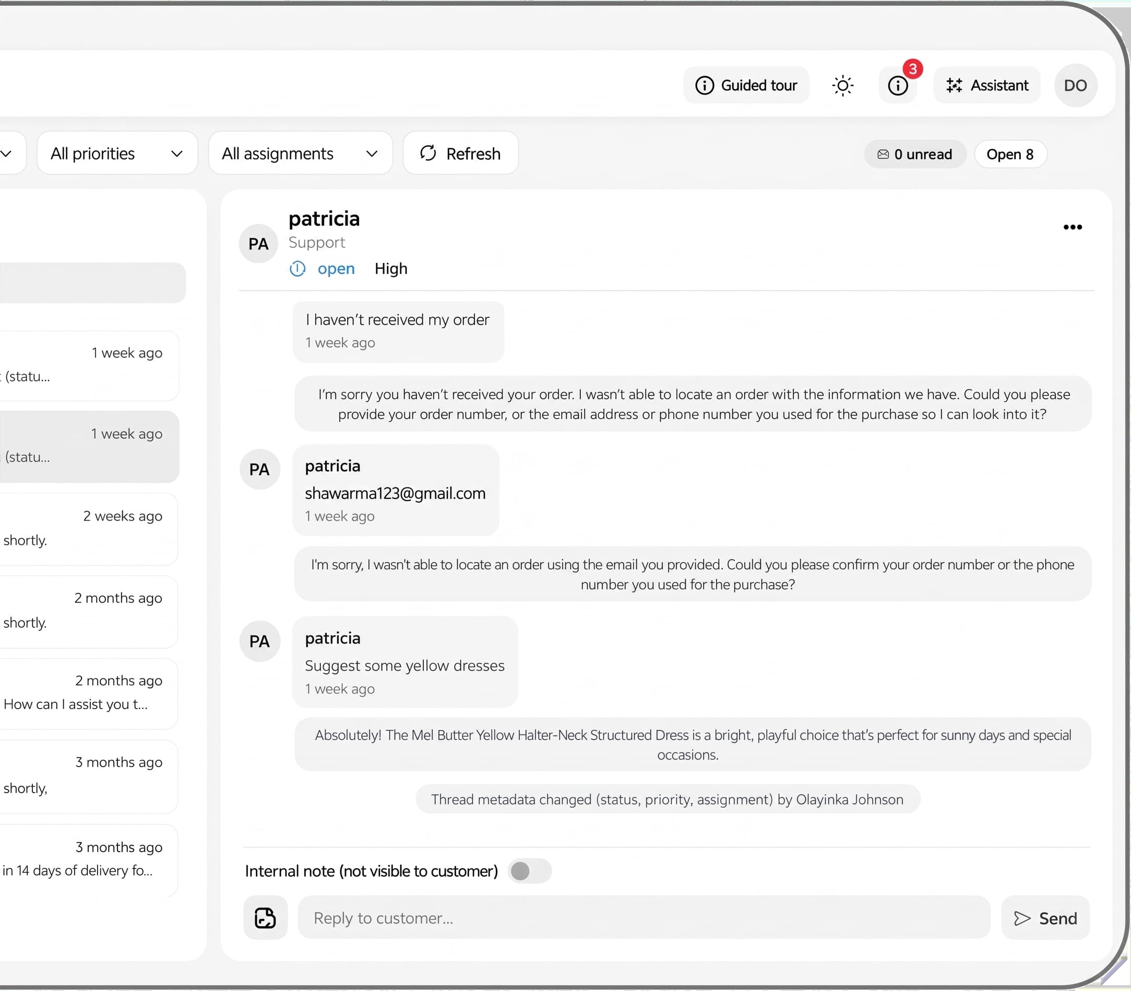The image size is (1131, 991).
Task: Open notifications info icon with badge 3
Action: 898,86
